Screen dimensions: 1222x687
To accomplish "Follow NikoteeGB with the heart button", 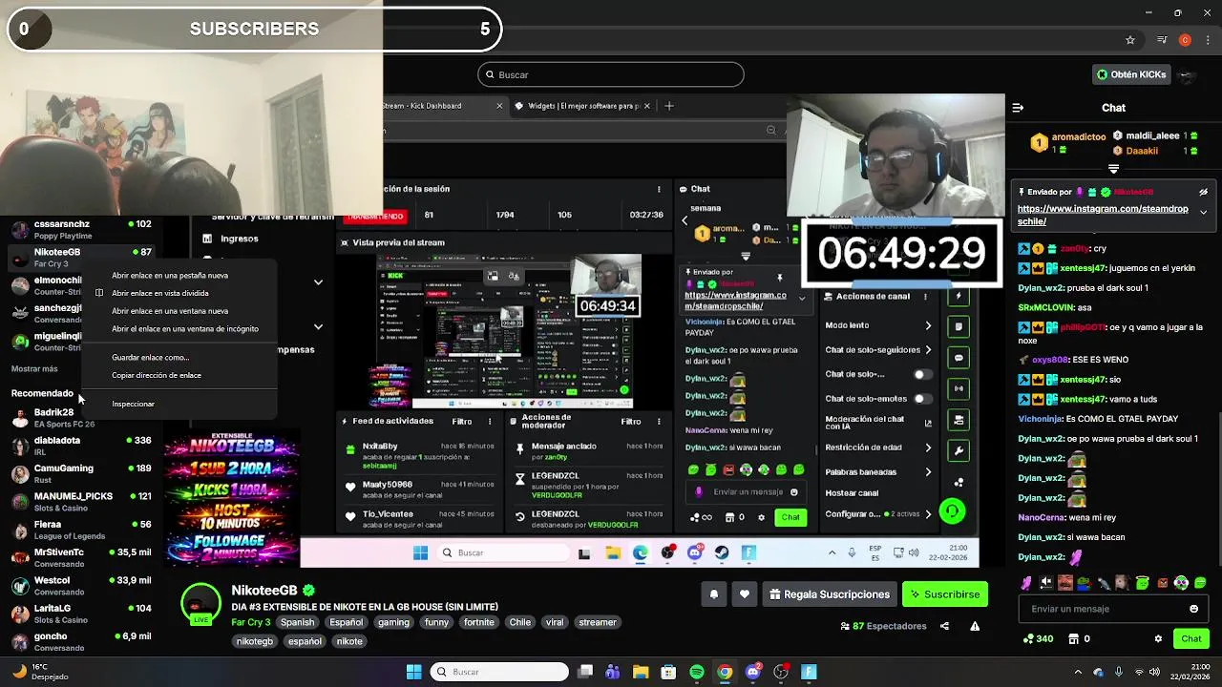I will pyautogui.click(x=745, y=594).
